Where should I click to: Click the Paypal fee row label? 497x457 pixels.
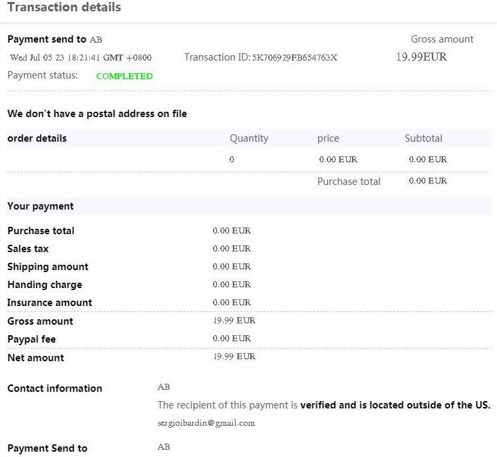pos(31,339)
